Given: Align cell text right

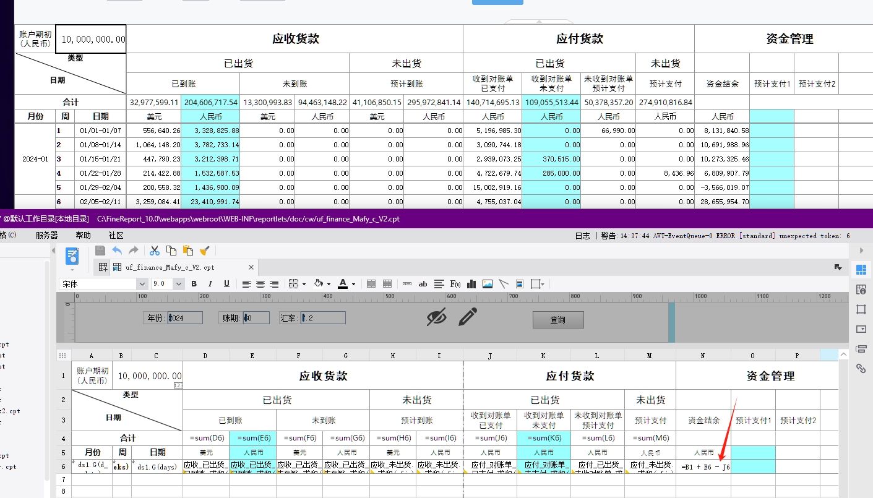Looking at the screenshot, I should pyautogui.click(x=274, y=284).
